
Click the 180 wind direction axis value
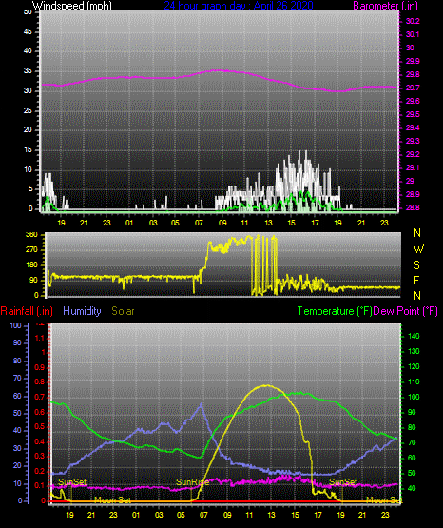(31, 265)
